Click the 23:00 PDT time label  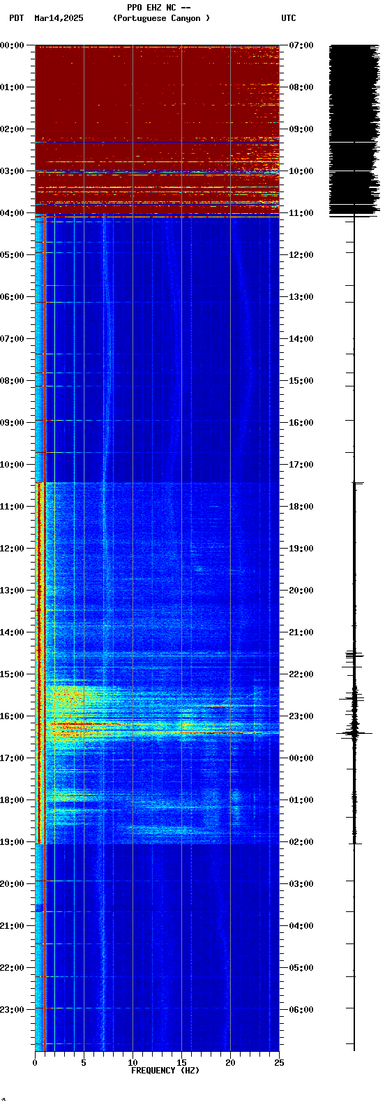tap(12, 1009)
